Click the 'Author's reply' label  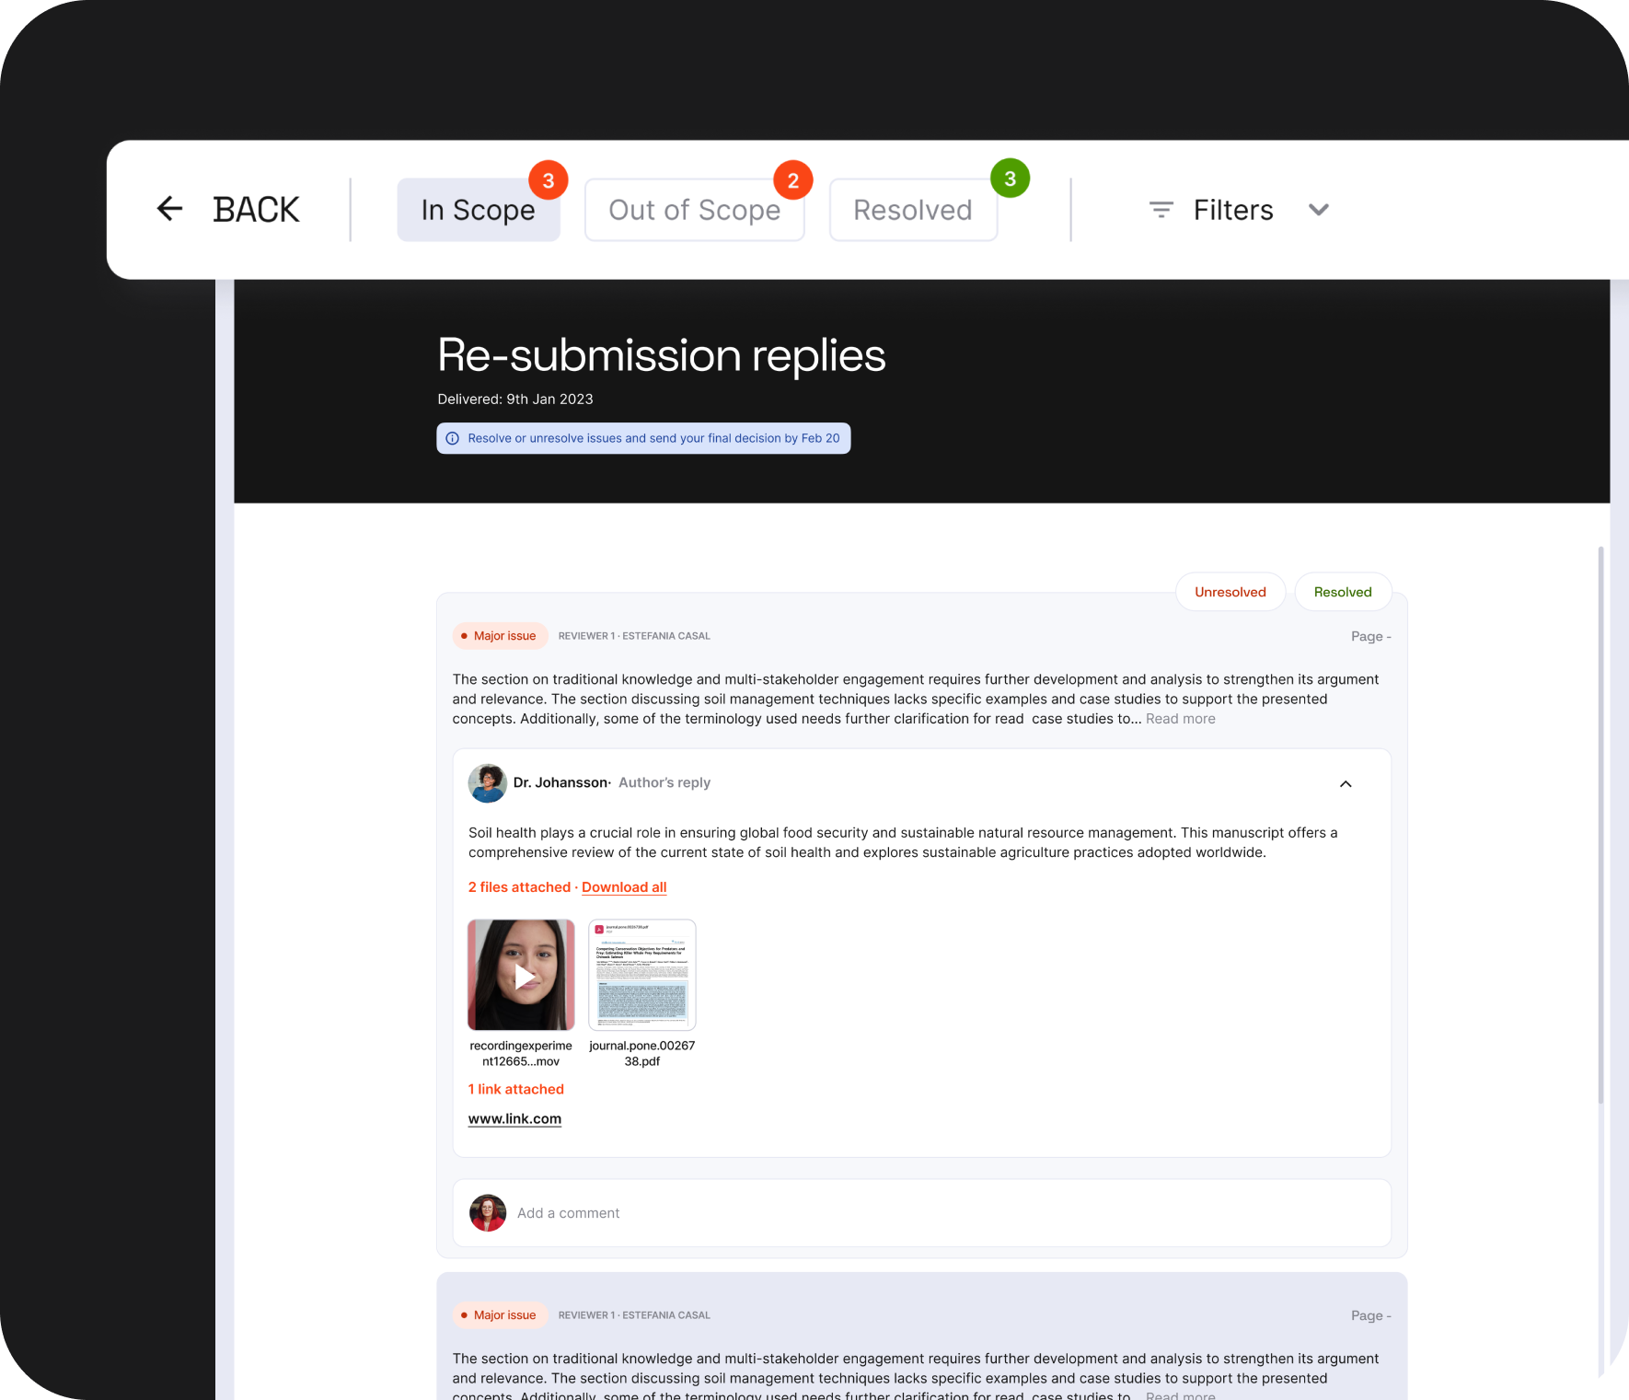click(x=664, y=782)
